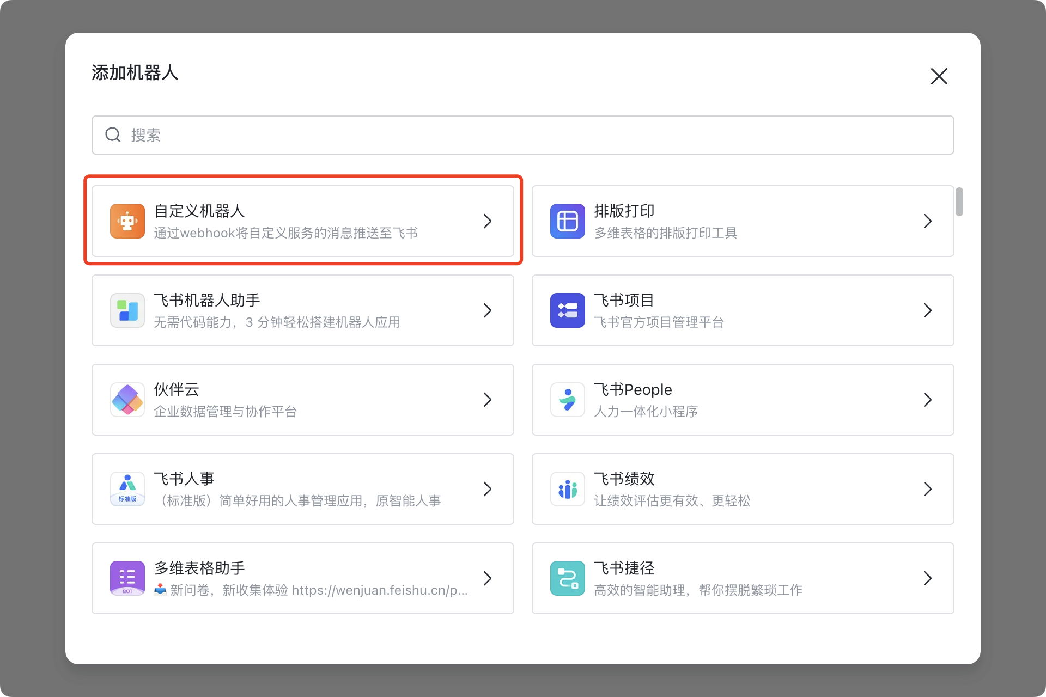1046x697 pixels.
Task: Click the 飞书人事 标准版 icon
Action: point(127,489)
